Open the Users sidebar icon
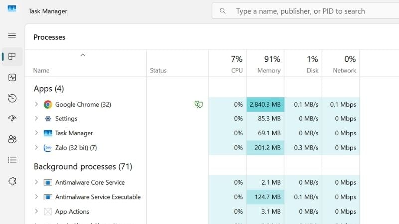This screenshot has width=399, height=224. pyautogui.click(x=12, y=139)
